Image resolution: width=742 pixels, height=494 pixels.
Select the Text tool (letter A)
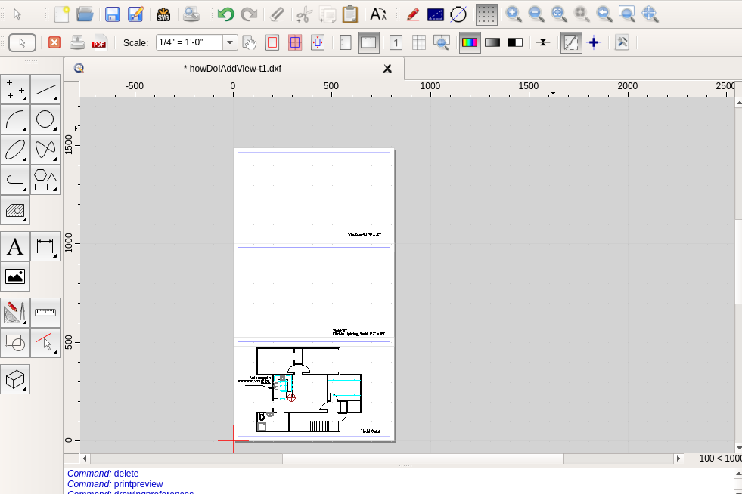pos(15,246)
